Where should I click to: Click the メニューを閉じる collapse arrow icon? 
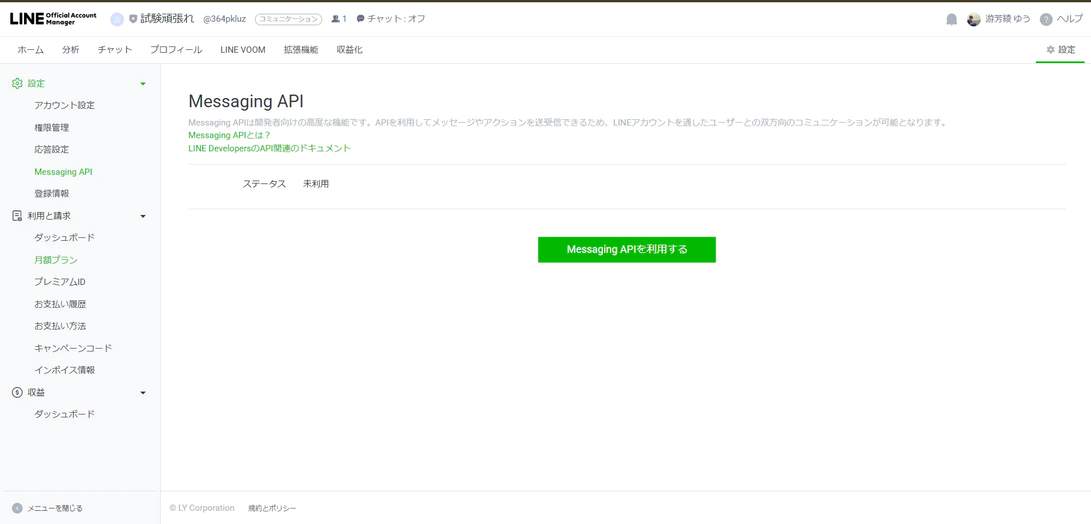click(x=17, y=509)
